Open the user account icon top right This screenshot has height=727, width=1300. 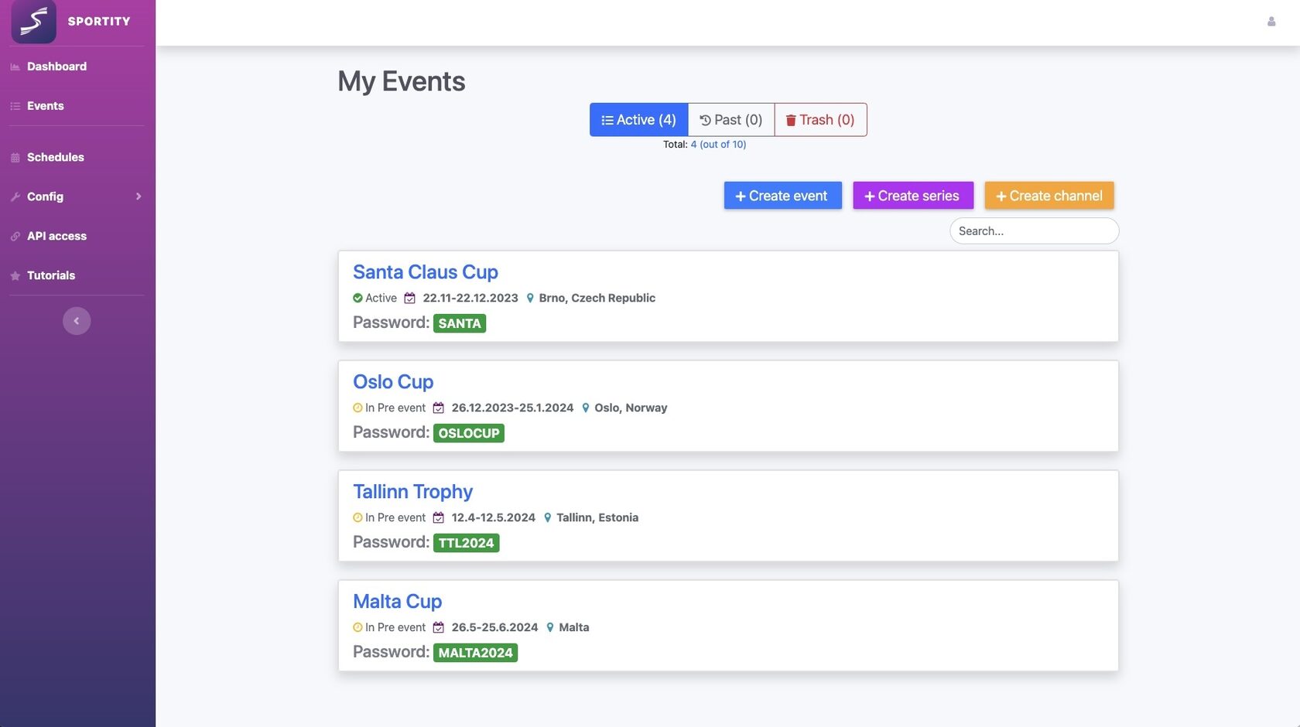1271,22
